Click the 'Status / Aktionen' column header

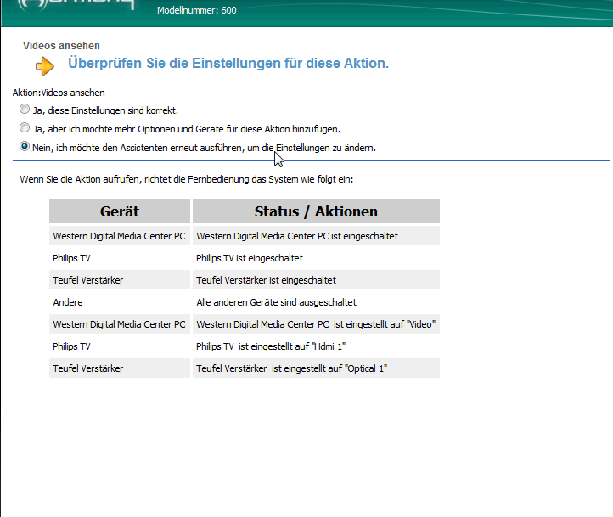[316, 211]
